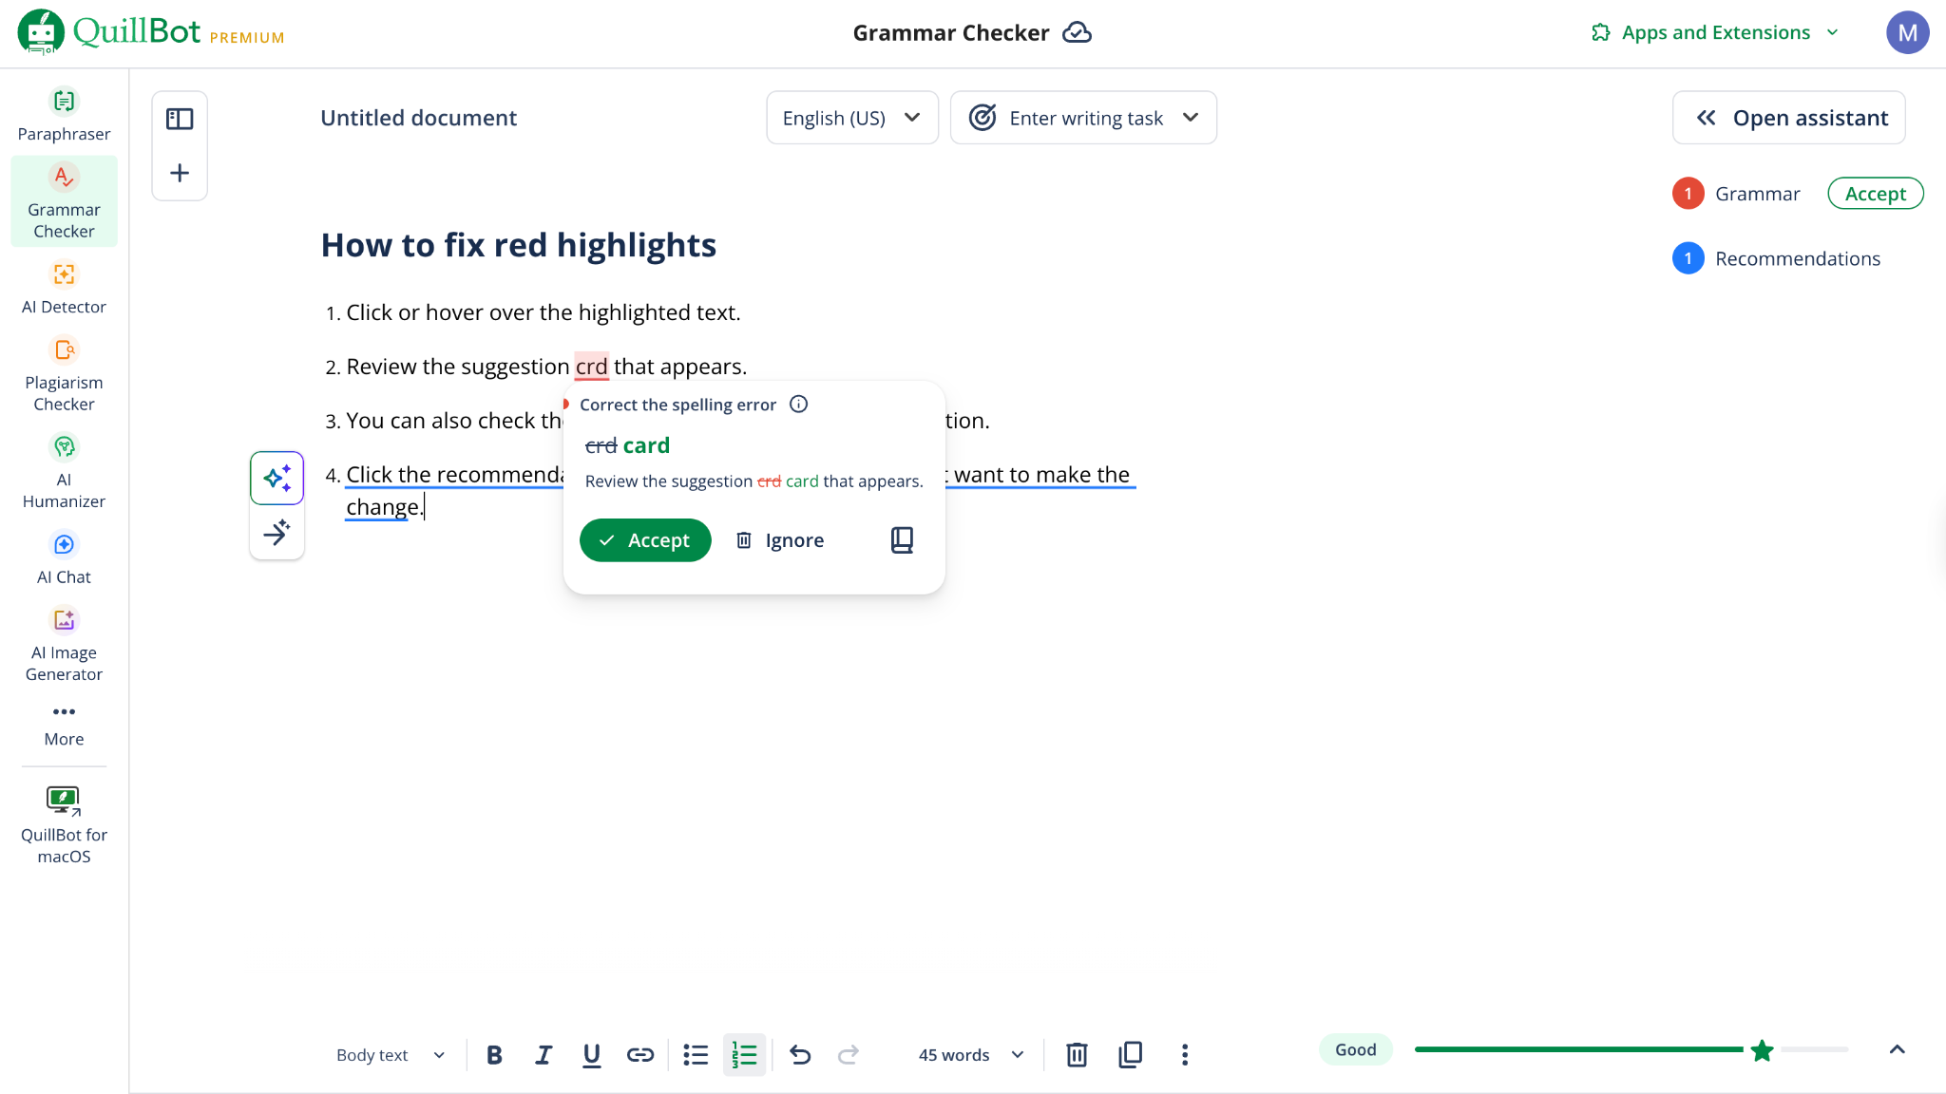Open the Plagiarism Checker
The image size is (1946, 1094).
(x=63, y=373)
